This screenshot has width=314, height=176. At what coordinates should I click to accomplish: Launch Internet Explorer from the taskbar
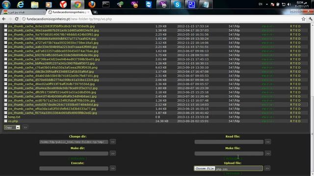(x=21, y=4)
